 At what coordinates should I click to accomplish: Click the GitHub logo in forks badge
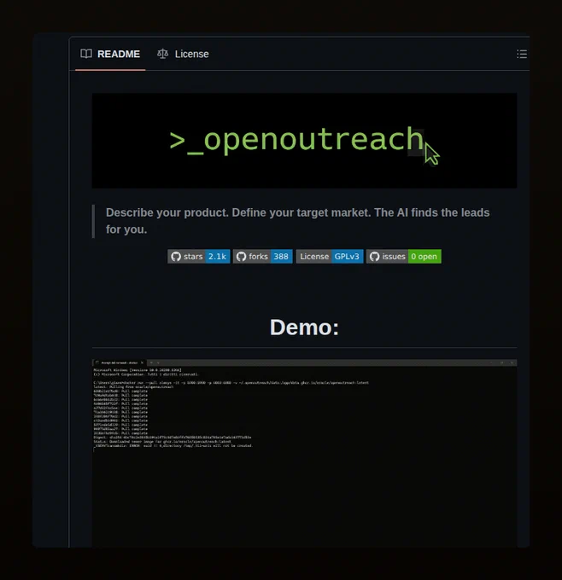click(241, 257)
